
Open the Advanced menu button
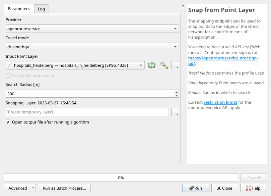tap(20, 188)
